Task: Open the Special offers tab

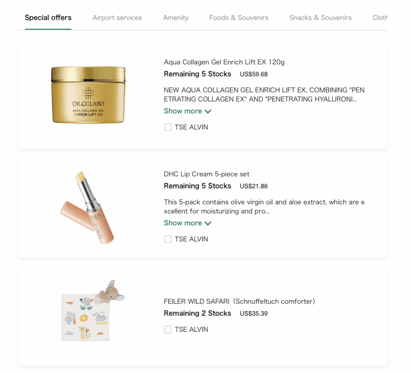Action: (x=48, y=18)
